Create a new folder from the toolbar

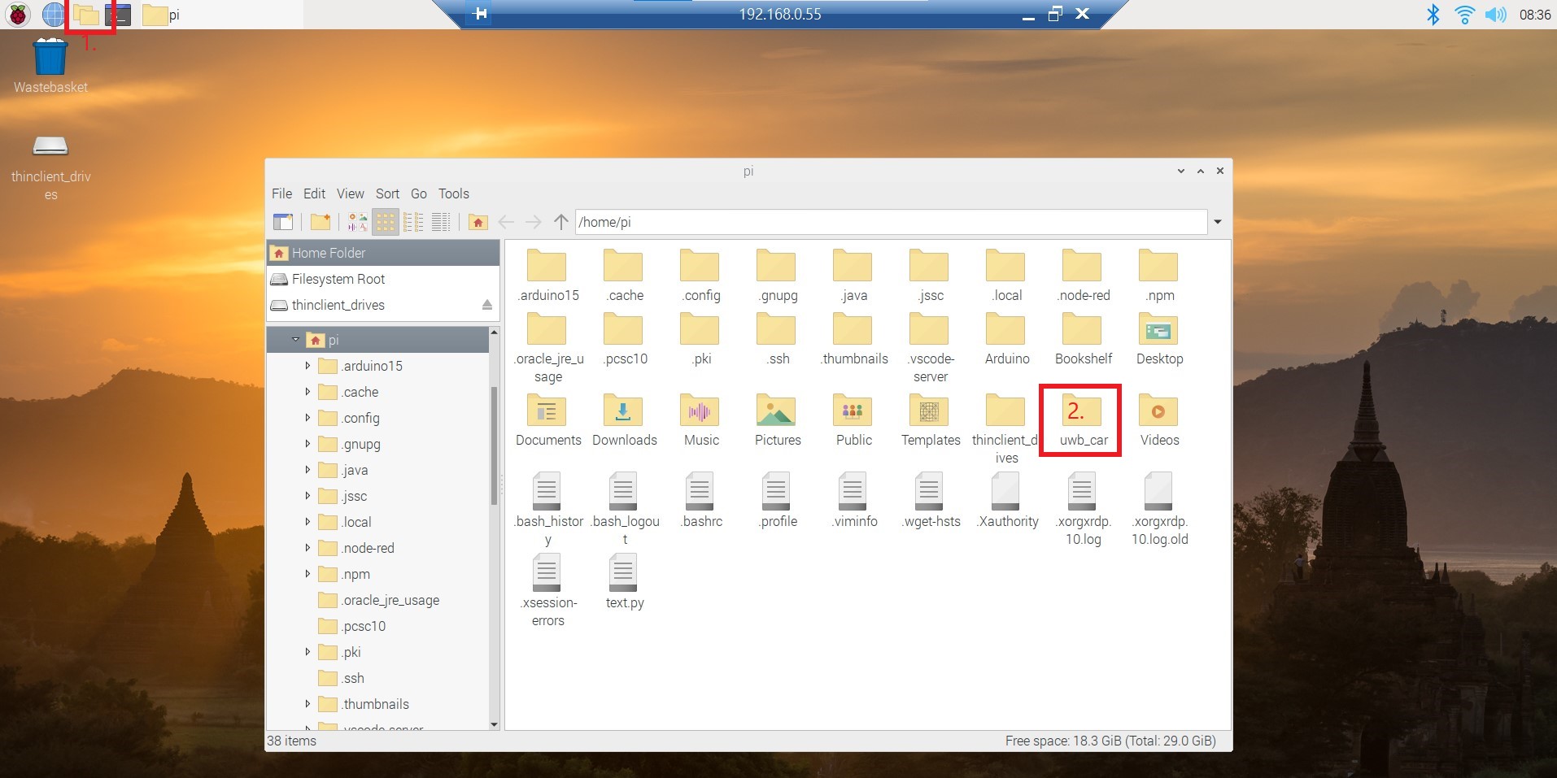[321, 222]
